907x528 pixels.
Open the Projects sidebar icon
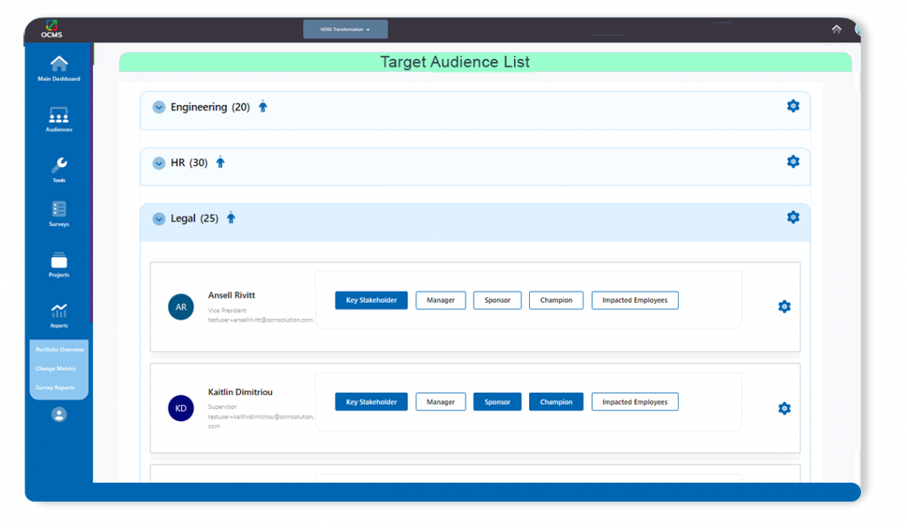pyautogui.click(x=59, y=262)
